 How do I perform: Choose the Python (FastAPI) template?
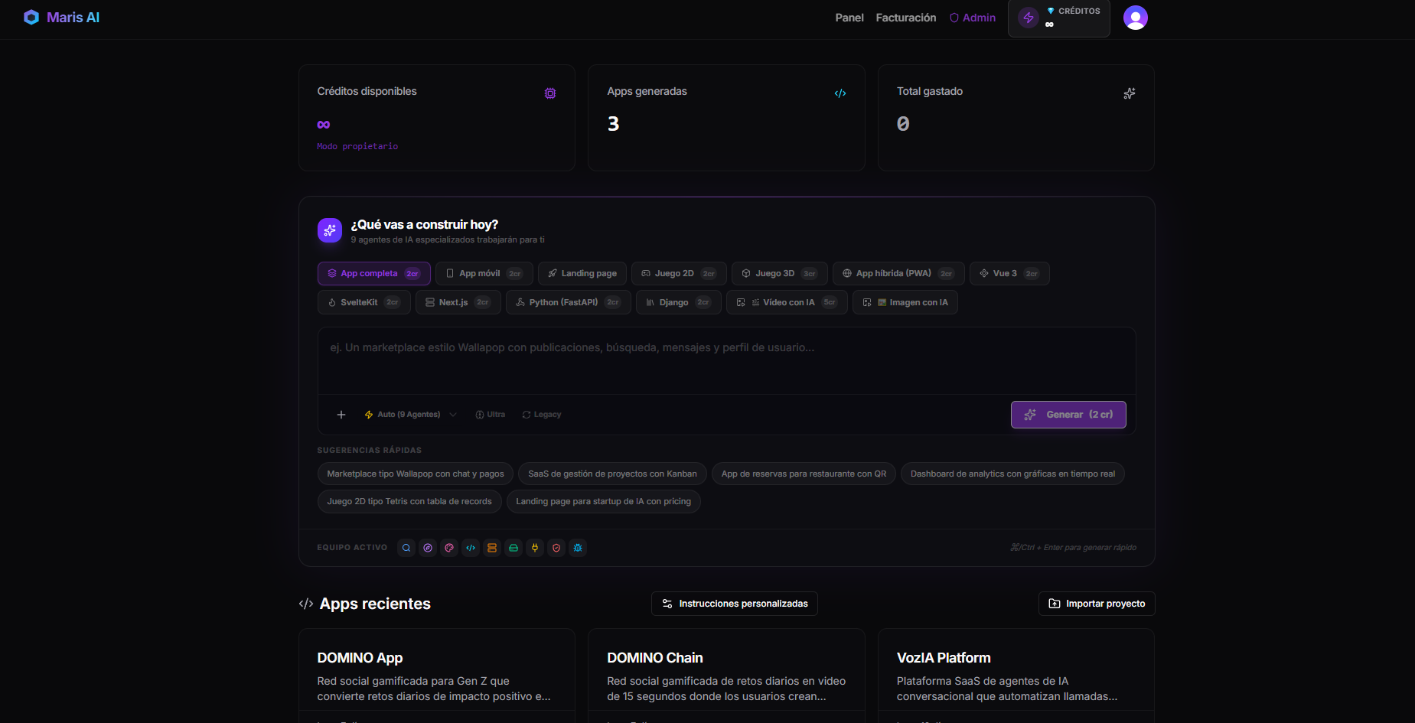(568, 302)
